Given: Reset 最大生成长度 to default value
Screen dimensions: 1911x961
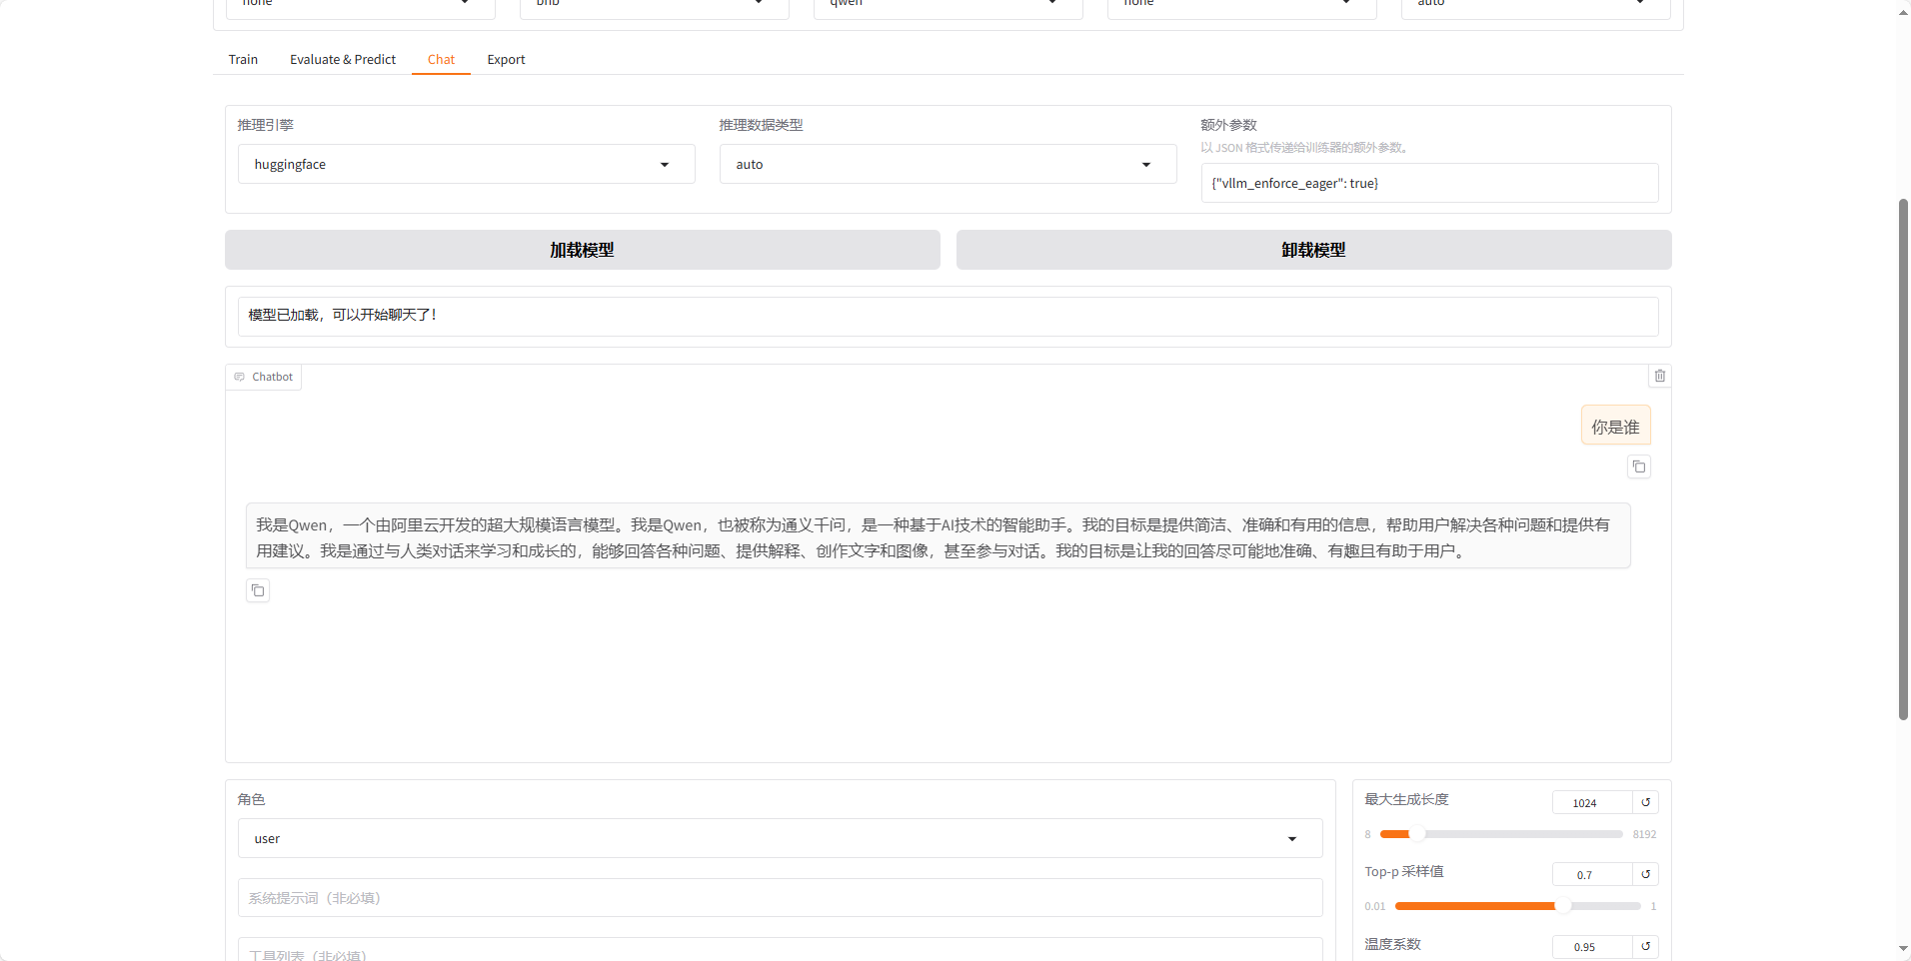Looking at the screenshot, I should coord(1644,801).
